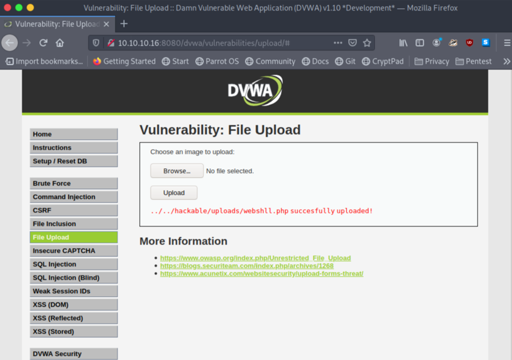This screenshot has height=360, width=512.
Task: Expand the hidden bookmarks overflow chevron
Action: 507,62
